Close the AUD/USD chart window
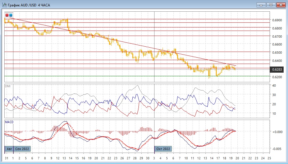Screen dimensions: 288x164 pyautogui.click(x=281, y=5)
